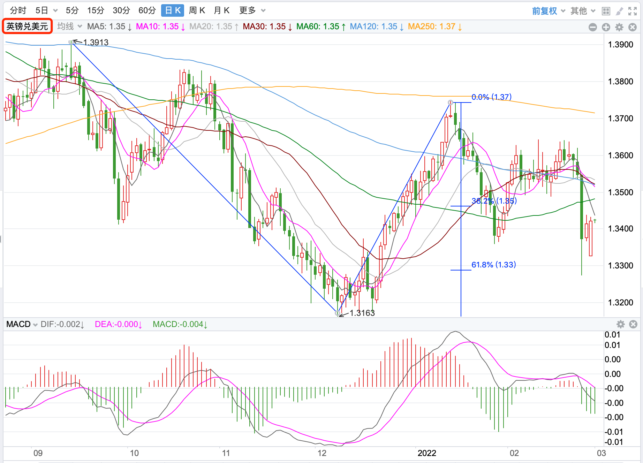Click the MA60 indicator value
643x463 pixels.
(321, 26)
